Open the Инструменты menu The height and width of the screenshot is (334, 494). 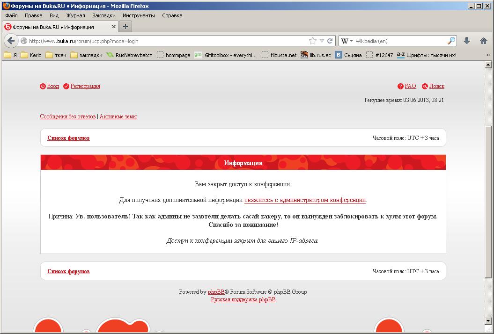139,15
